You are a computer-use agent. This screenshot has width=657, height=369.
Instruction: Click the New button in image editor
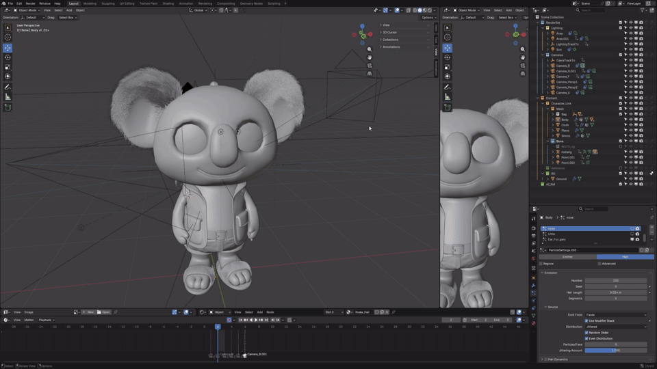click(x=88, y=312)
